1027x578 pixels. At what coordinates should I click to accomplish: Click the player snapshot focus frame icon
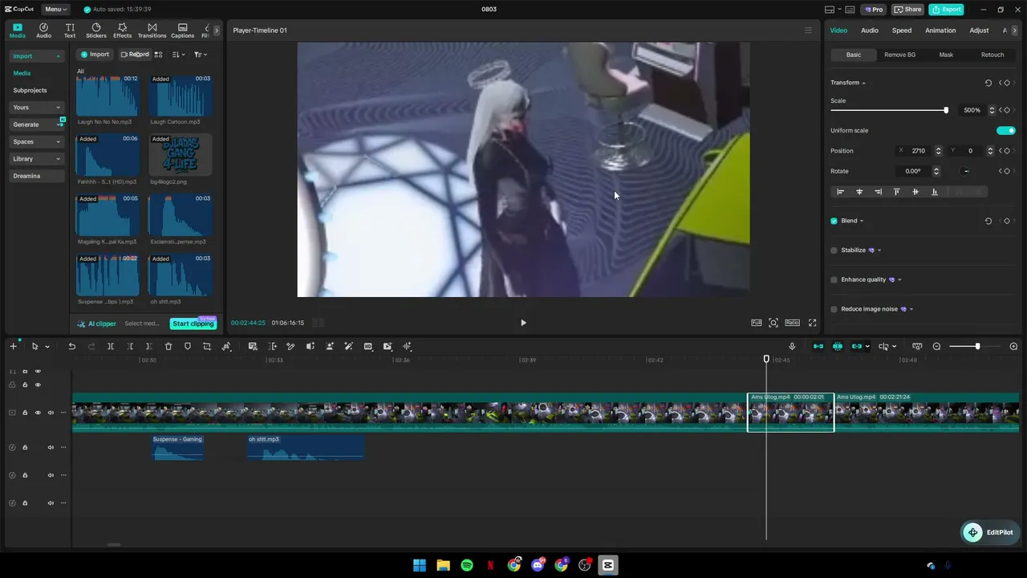[x=773, y=323]
